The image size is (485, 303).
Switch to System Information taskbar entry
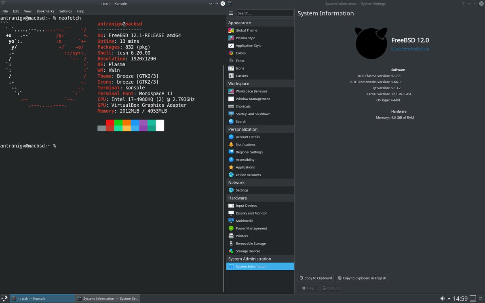pyautogui.click(x=108, y=299)
